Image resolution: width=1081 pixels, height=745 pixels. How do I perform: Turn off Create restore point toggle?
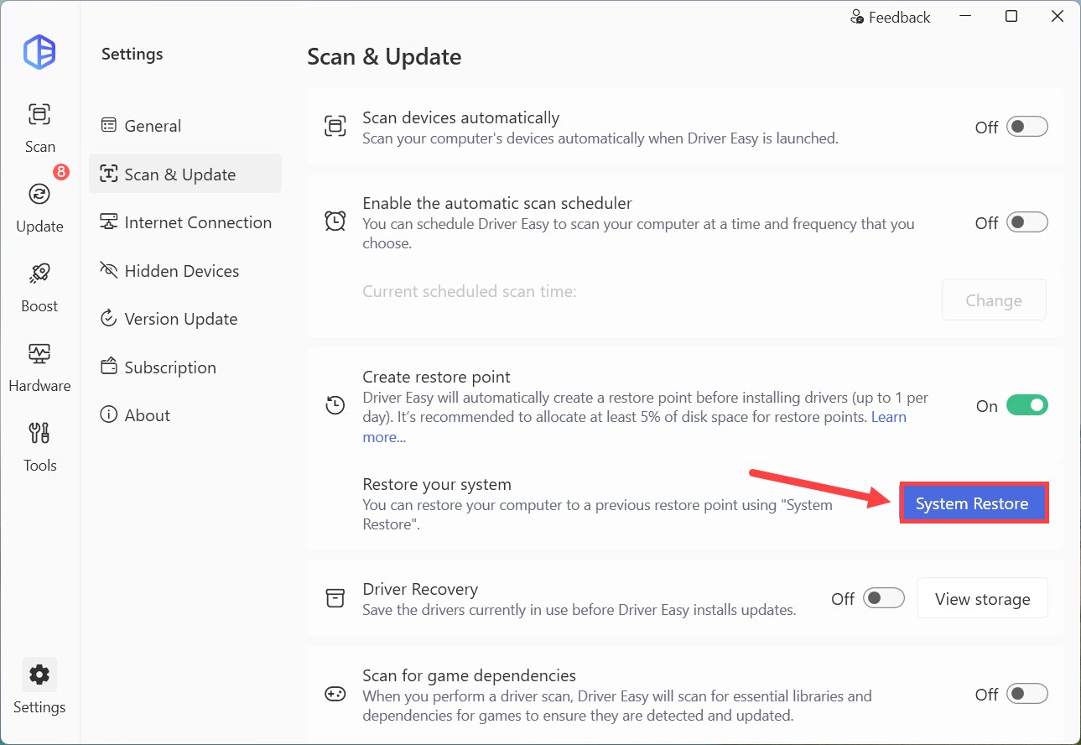[1027, 405]
